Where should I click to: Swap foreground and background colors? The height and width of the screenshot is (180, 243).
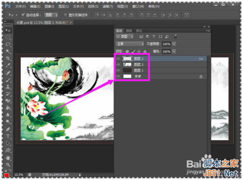pyautogui.click(x=10, y=170)
